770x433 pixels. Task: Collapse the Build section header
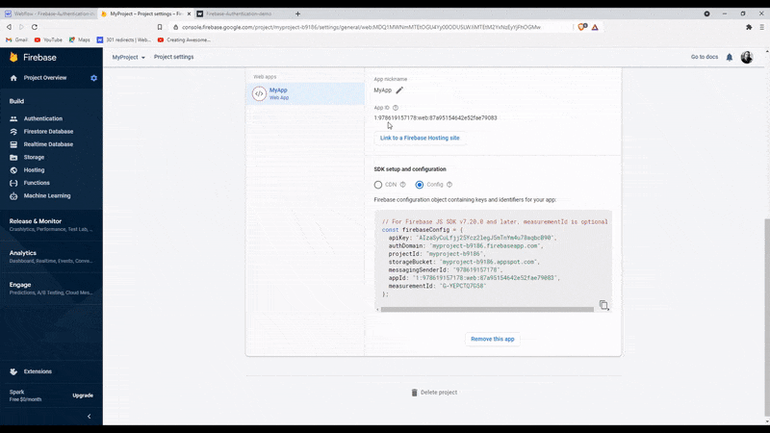point(16,101)
